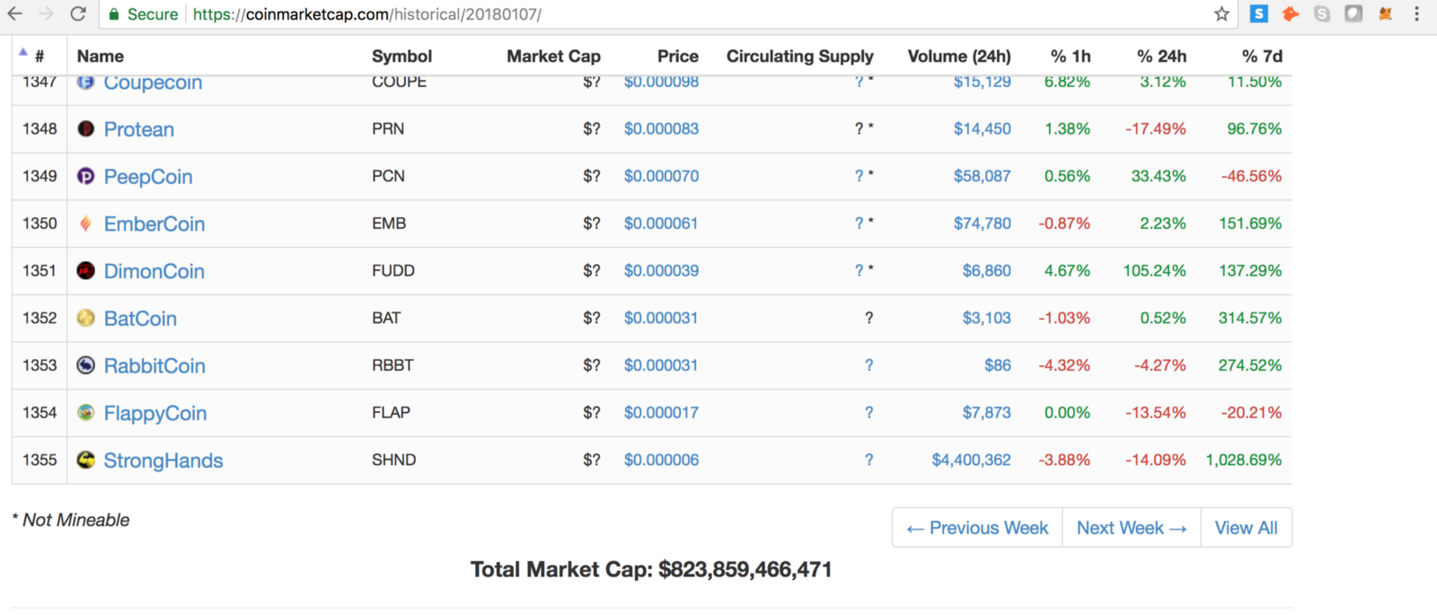Click StrongHands circulating supply question mark
The image size is (1437, 615).
(868, 460)
